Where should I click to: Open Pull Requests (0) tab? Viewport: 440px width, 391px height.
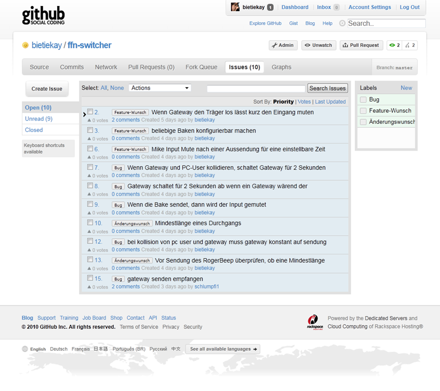click(151, 67)
